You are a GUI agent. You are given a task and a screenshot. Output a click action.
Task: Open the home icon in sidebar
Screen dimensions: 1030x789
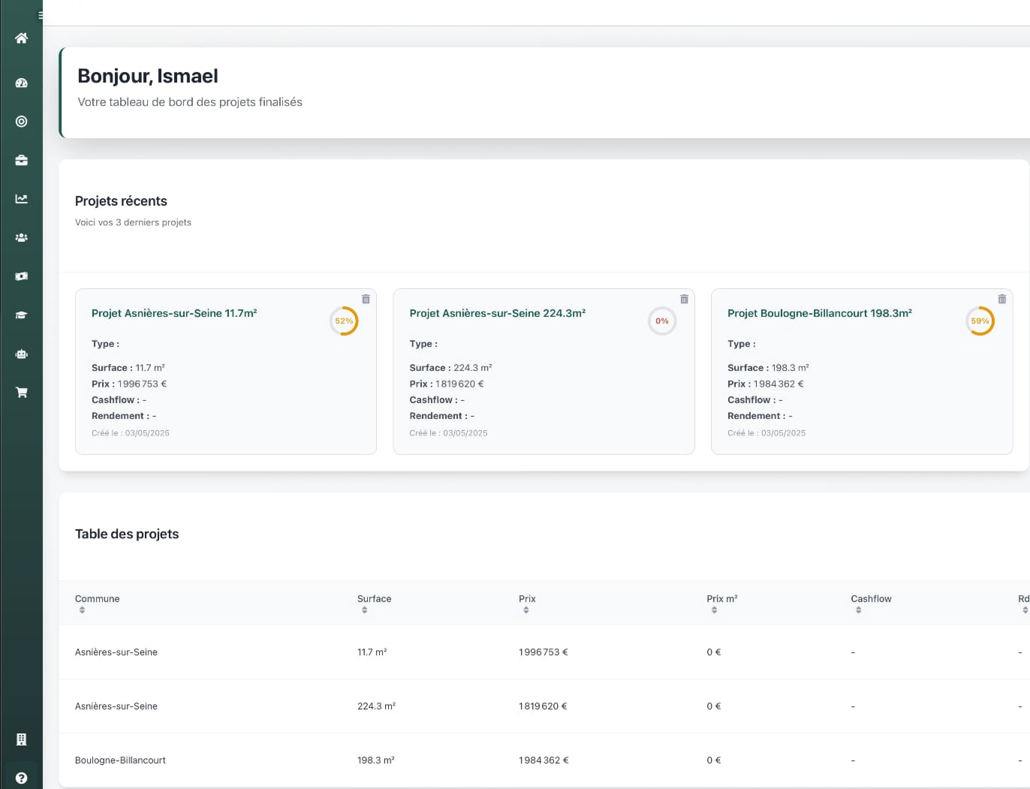21,38
